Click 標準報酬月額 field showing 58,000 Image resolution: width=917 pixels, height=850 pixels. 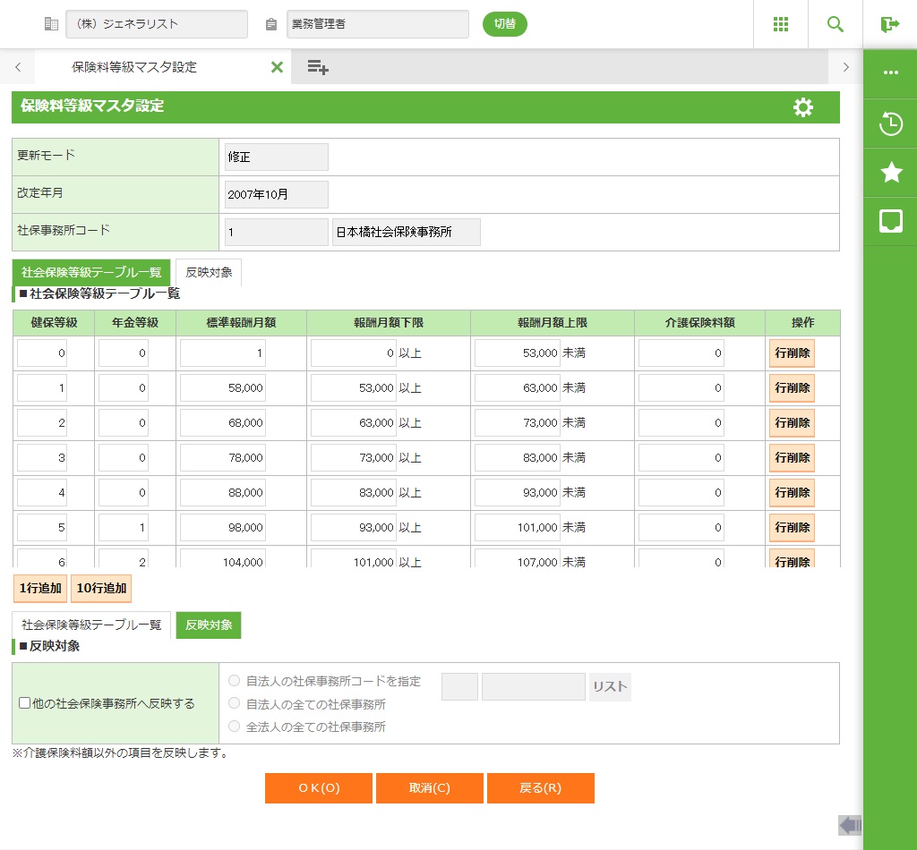[222, 388]
